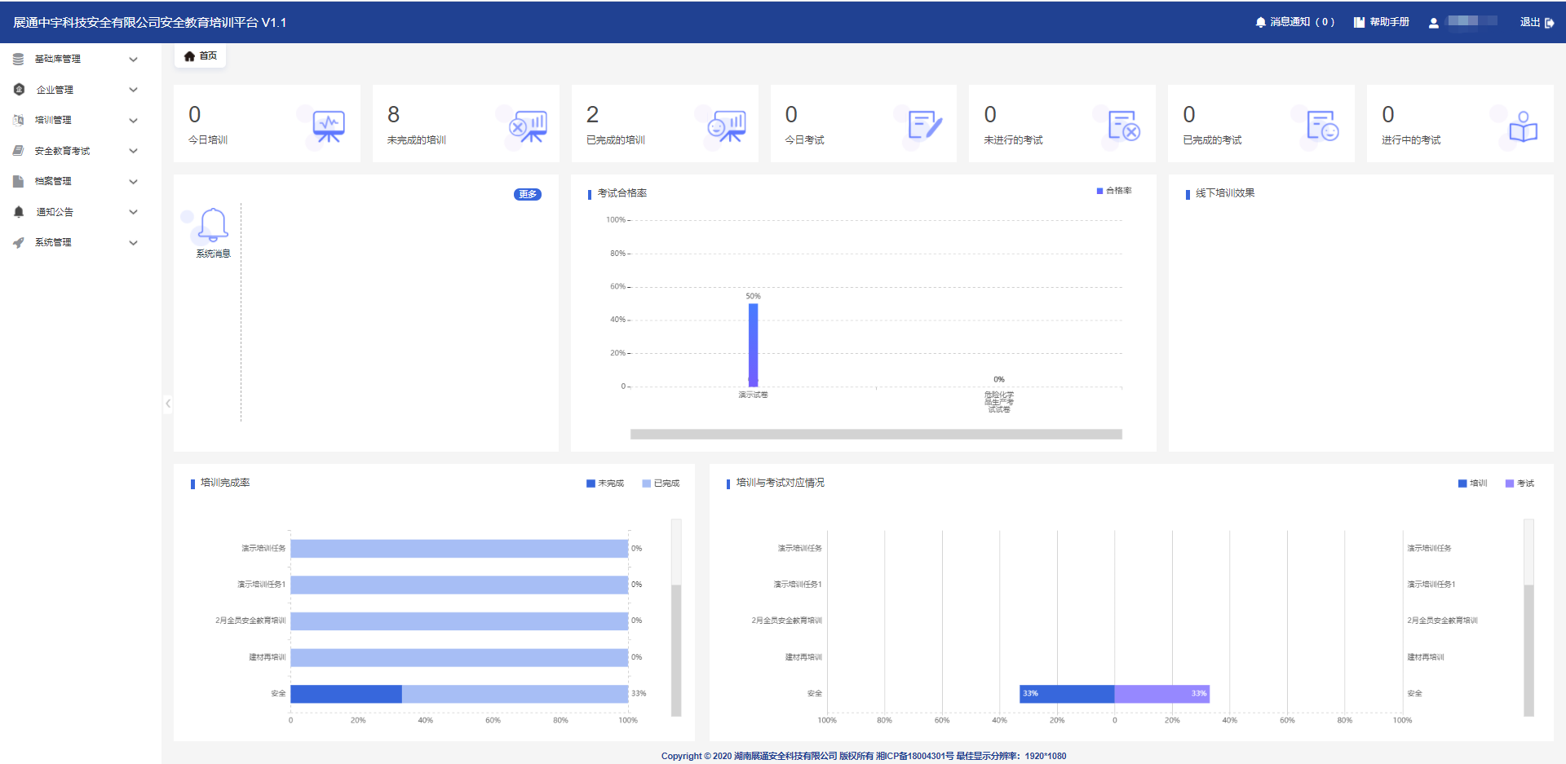Click the 考试合格率 panel title
The image size is (1566, 764).
622,193
